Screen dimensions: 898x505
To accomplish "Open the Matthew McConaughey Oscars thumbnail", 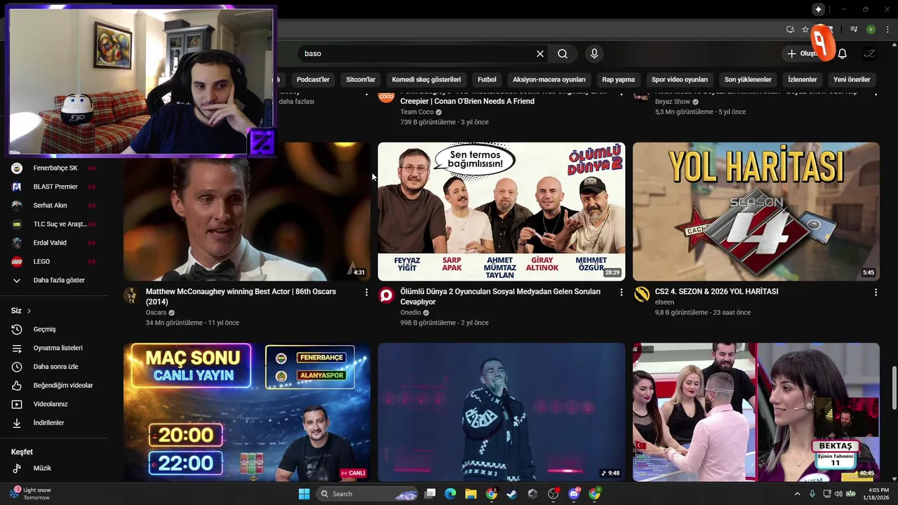I will point(247,212).
